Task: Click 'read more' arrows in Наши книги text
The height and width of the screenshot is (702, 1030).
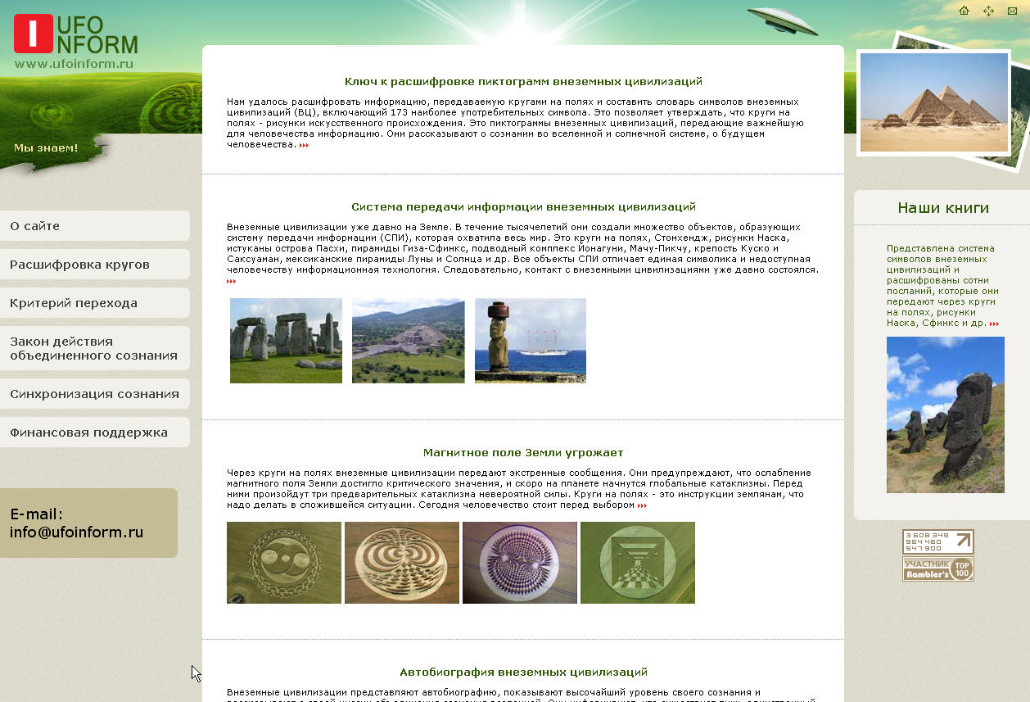Action: click(994, 324)
